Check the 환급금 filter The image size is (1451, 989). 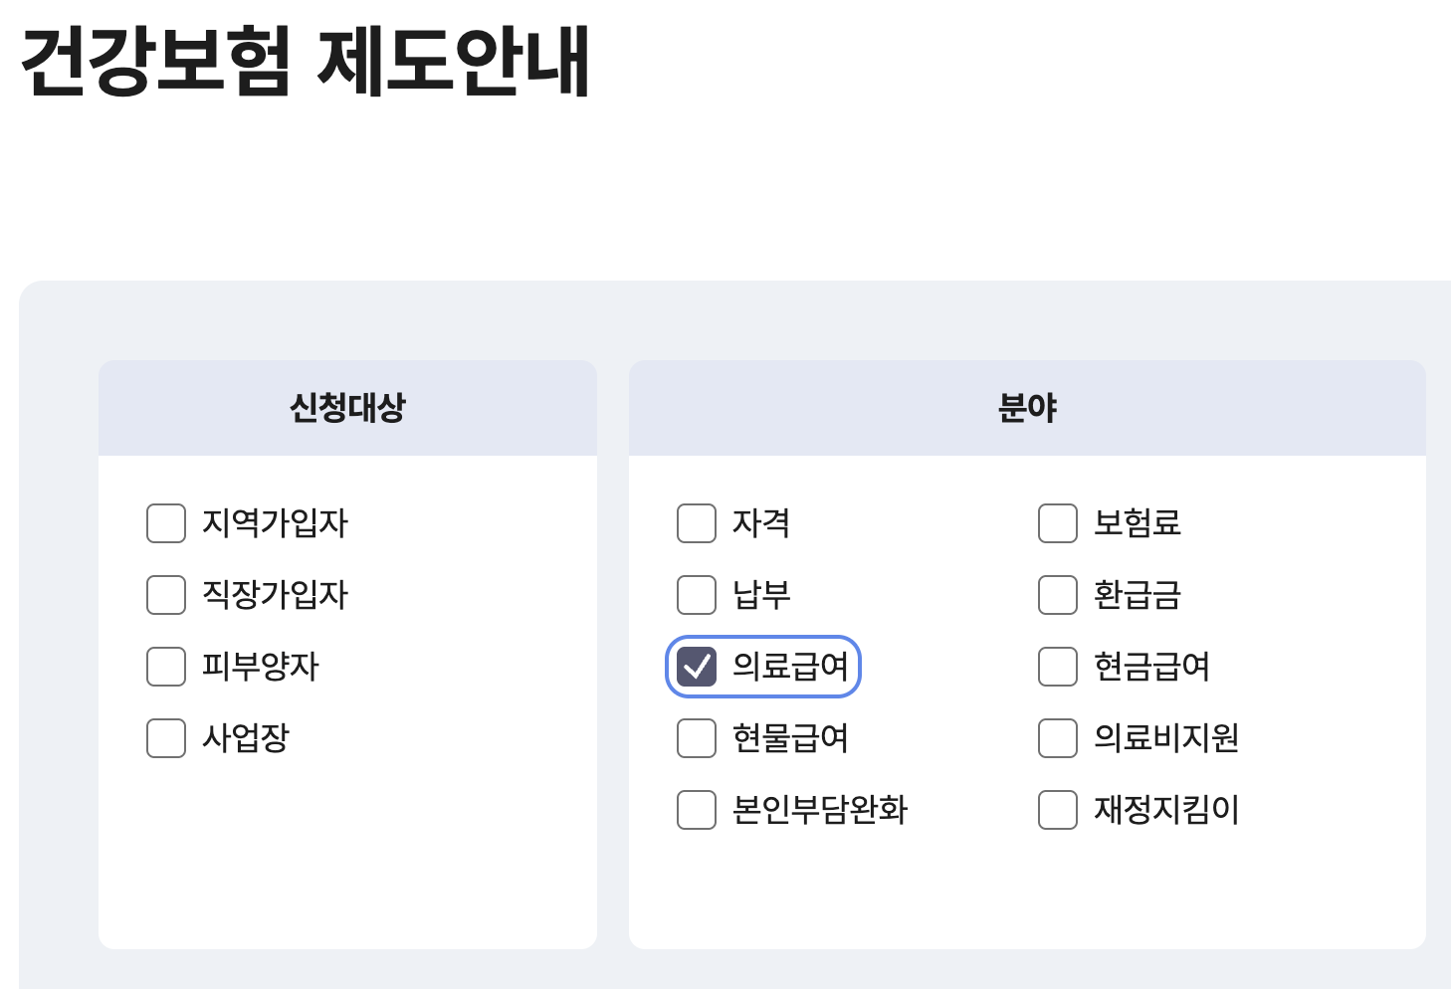coord(1057,595)
